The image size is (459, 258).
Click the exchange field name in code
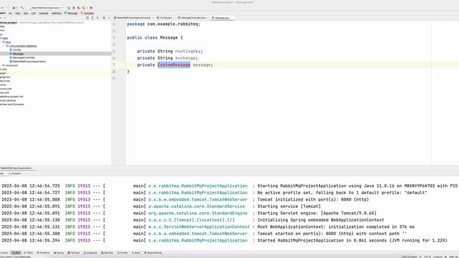click(x=185, y=58)
